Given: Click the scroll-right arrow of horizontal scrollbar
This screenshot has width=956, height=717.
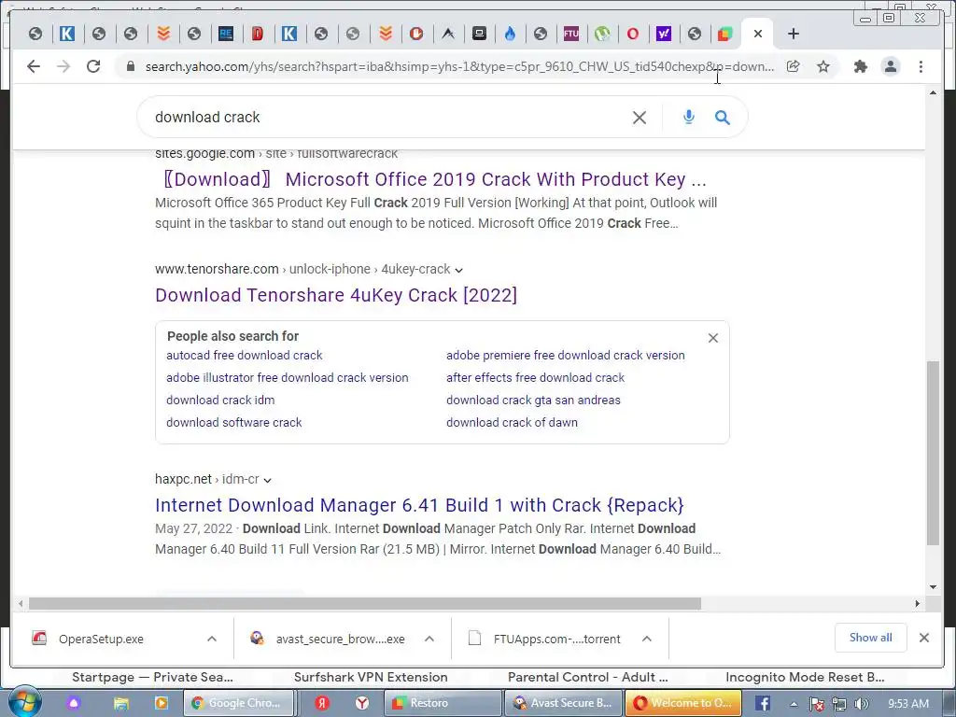Looking at the screenshot, I should [x=917, y=604].
